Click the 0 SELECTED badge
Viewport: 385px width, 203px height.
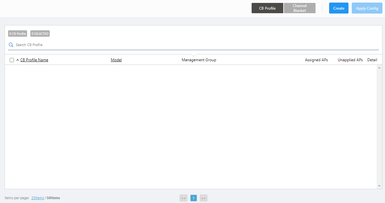pyautogui.click(x=40, y=34)
